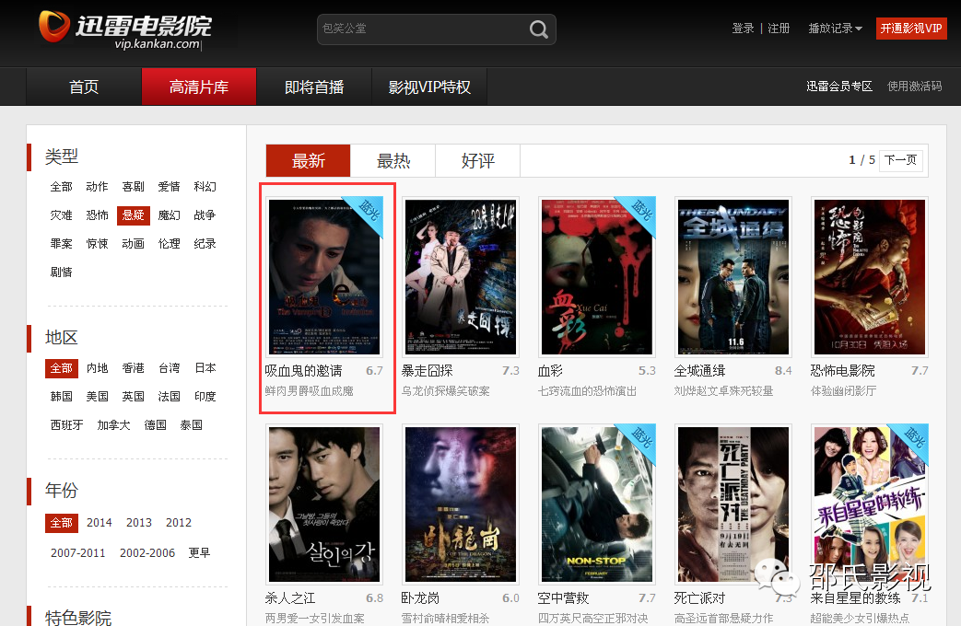
Task: Filter movies by year 2014
Action: tap(100, 522)
